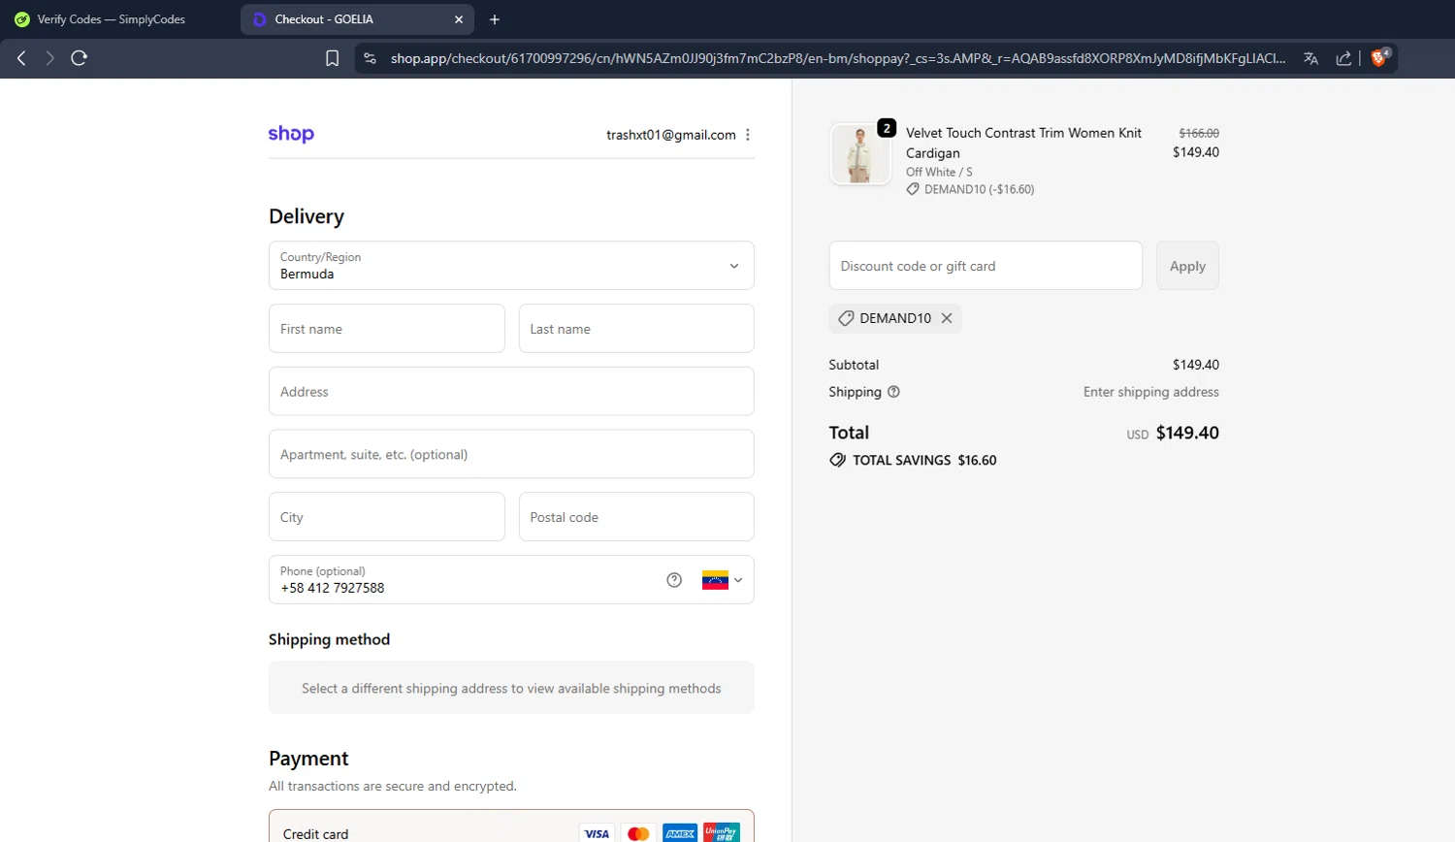
Task: Click the Off White / S variant text
Action: click(x=939, y=172)
